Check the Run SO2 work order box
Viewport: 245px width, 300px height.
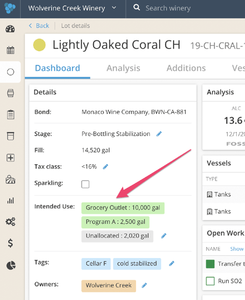[210, 281]
